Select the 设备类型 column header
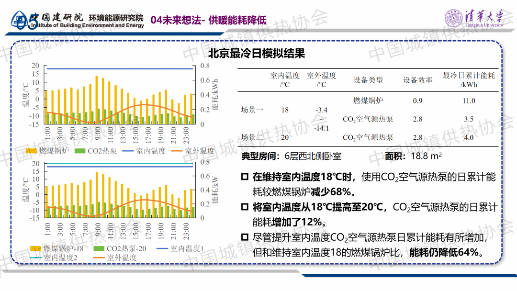This screenshot has width=517, height=291. (x=368, y=80)
